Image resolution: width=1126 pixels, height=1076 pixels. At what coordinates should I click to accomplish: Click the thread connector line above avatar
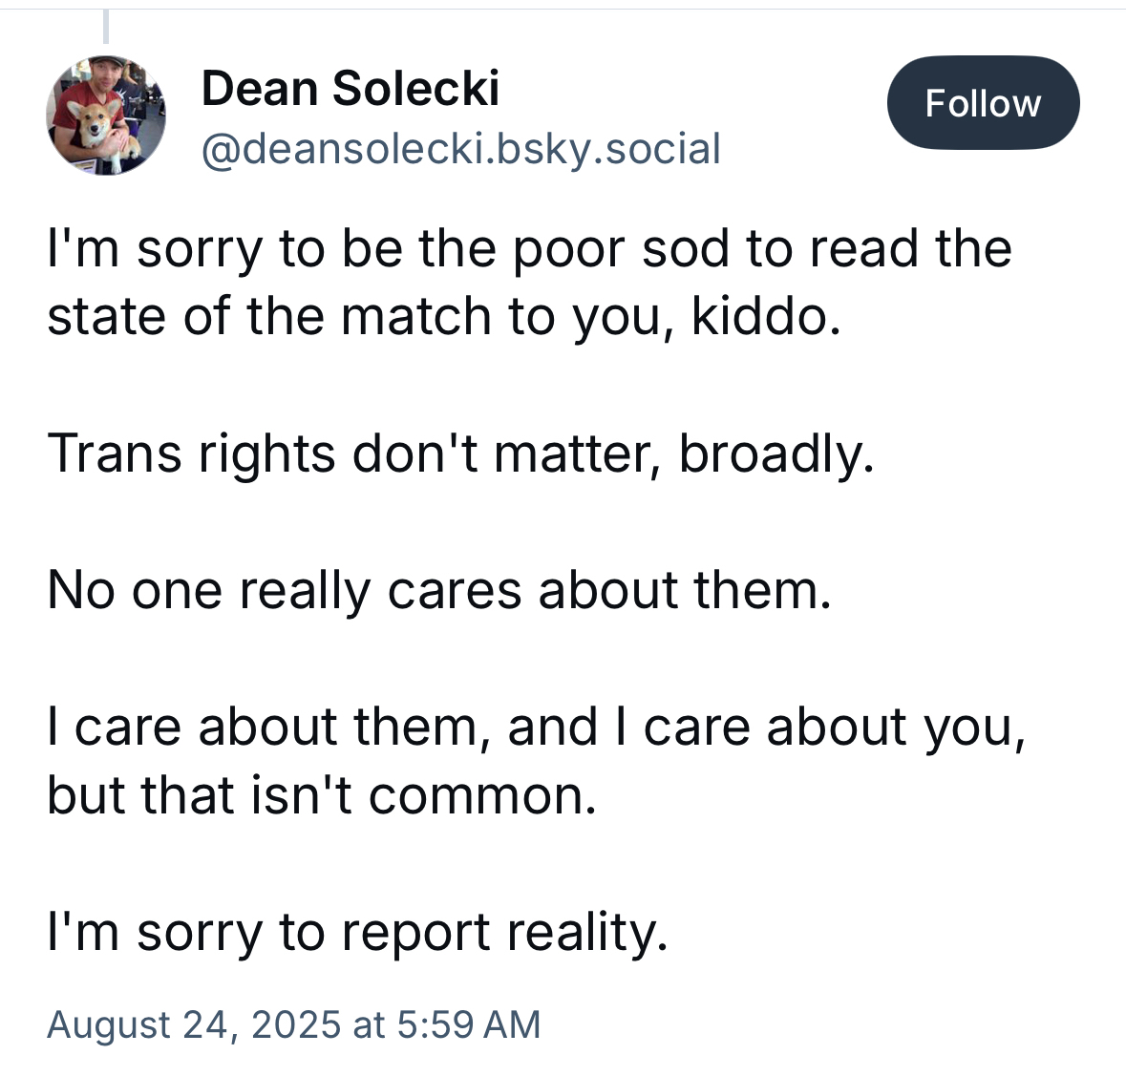pyautogui.click(x=106, y=26)
